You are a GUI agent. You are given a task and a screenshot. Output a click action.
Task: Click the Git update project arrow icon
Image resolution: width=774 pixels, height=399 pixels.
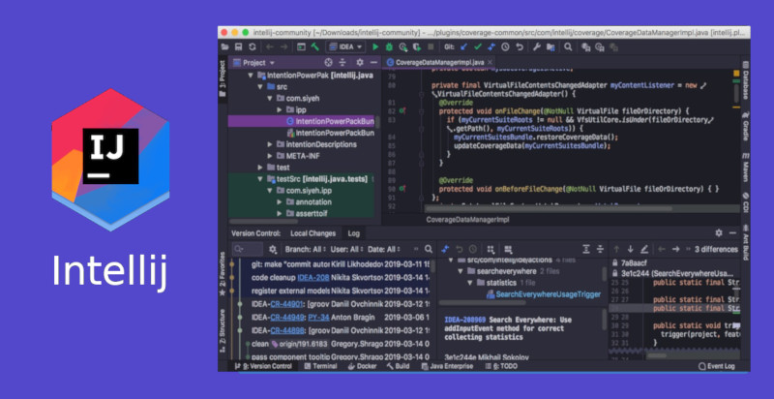pos(464,46)
